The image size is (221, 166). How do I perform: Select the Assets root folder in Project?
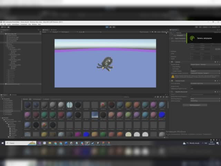[x=6, y=118]
